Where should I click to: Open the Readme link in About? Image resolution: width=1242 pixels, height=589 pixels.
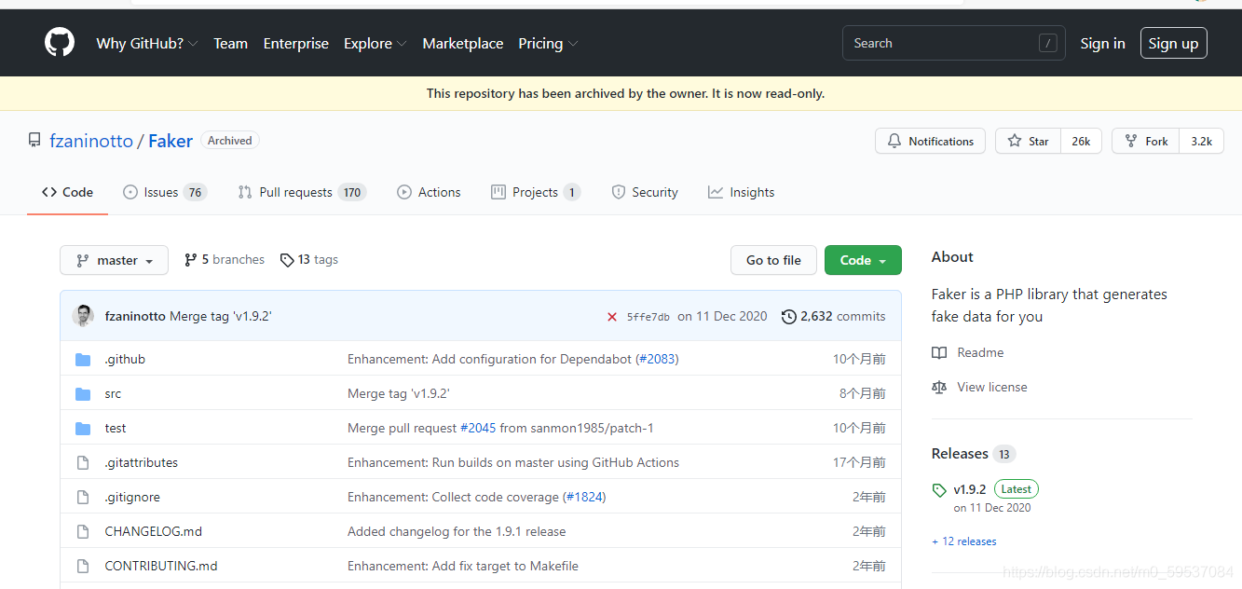point(968,353)
